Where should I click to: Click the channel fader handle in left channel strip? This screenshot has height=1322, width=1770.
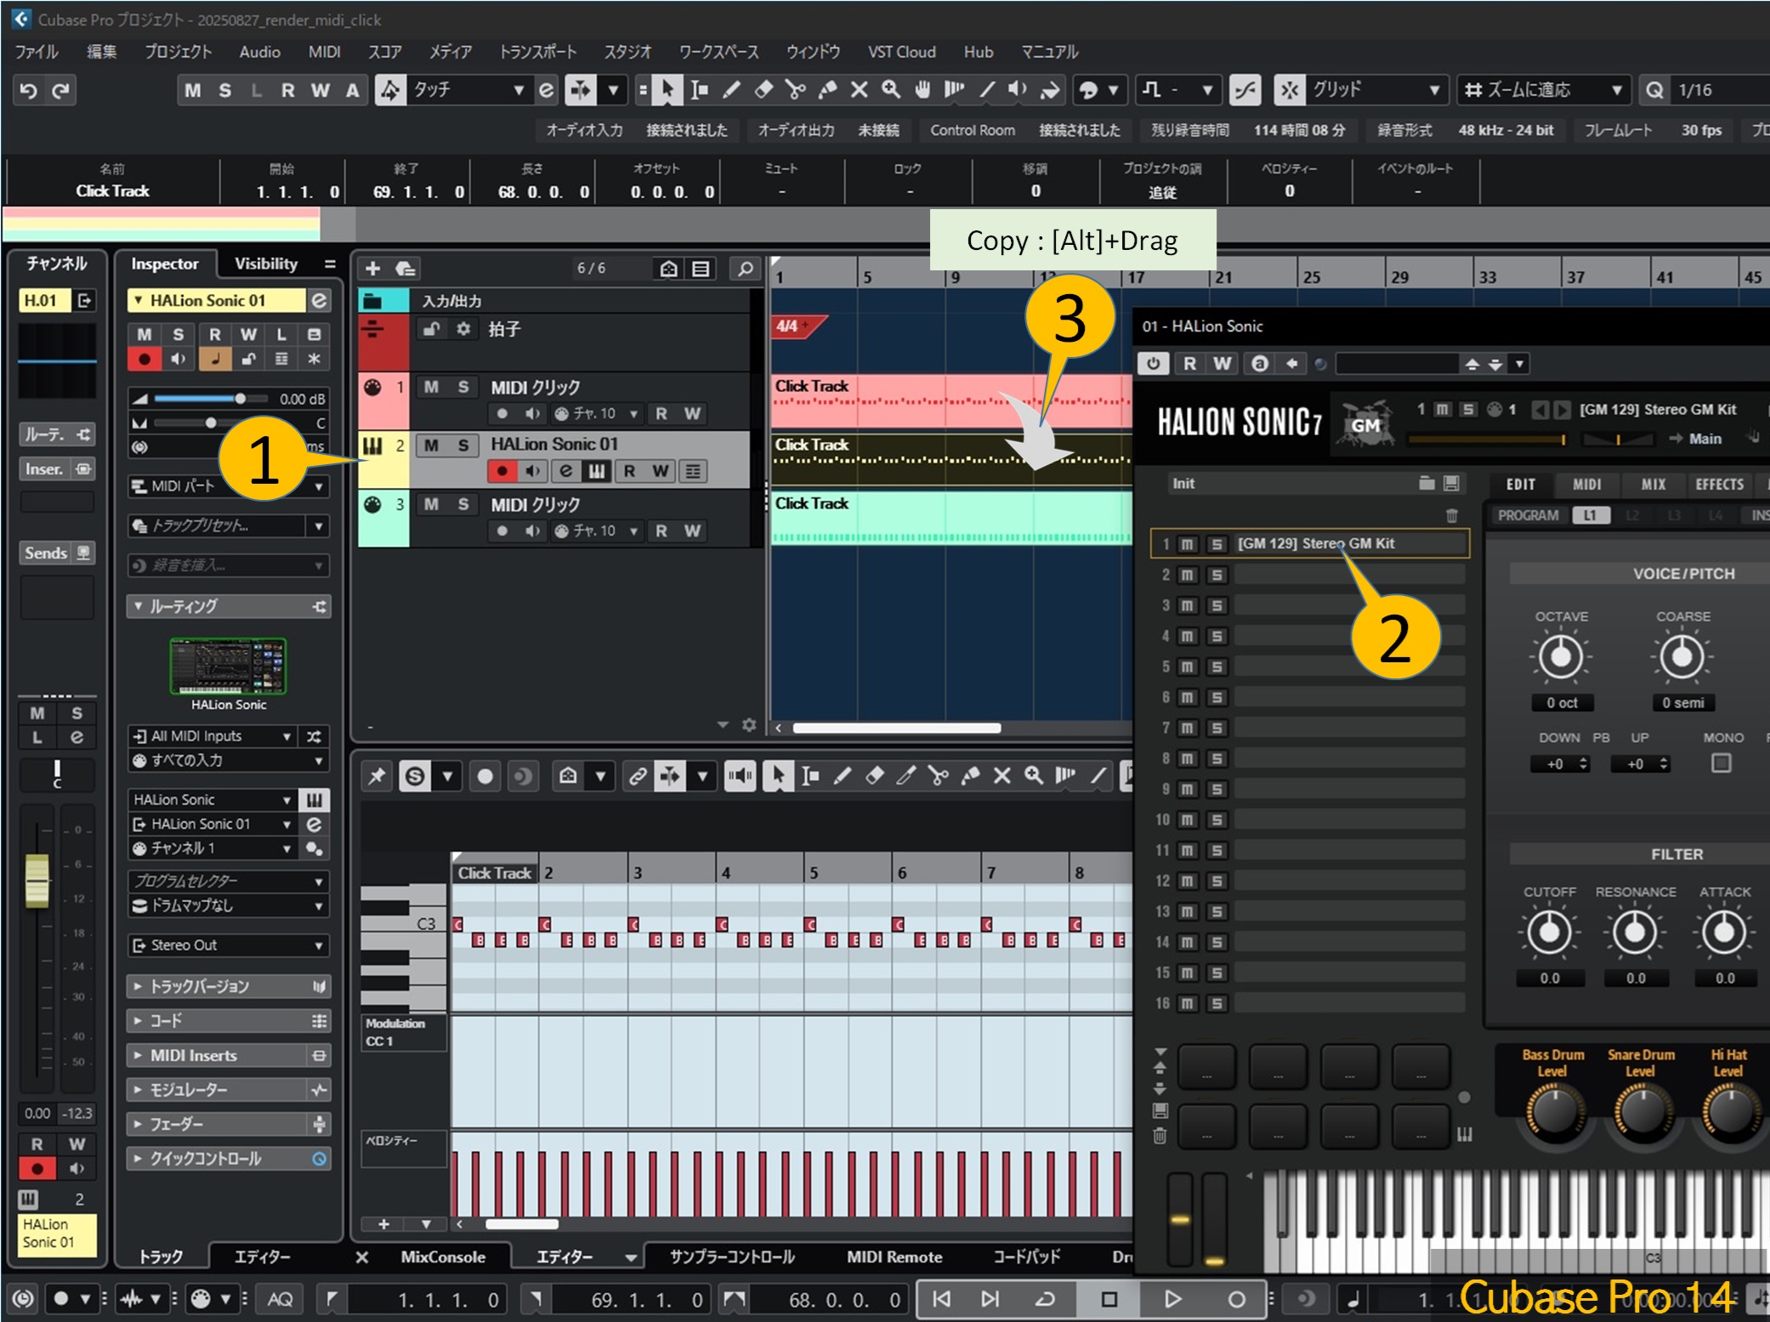point(37,881)
